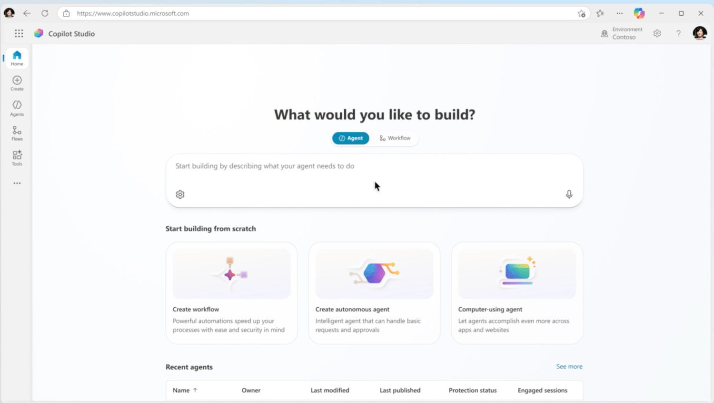Open the browser profile avatar
The image size is (714, 403).
coord(9,13)
